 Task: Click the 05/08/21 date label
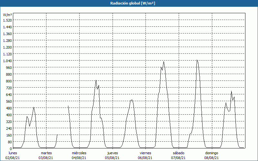(112, 158)
